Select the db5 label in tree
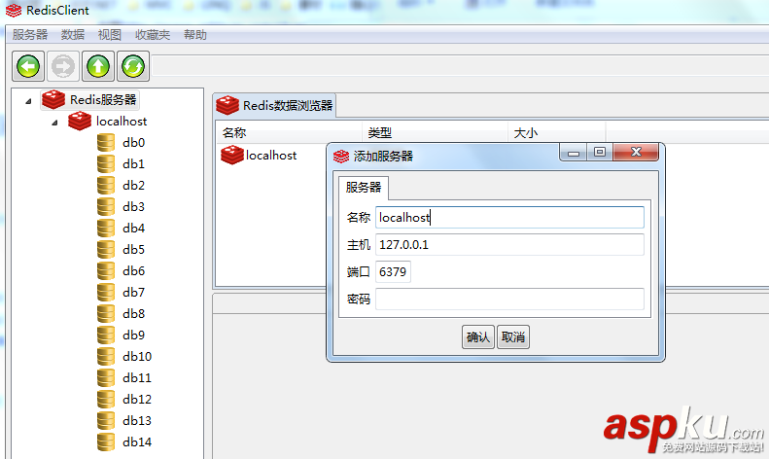 pos(134,250)
